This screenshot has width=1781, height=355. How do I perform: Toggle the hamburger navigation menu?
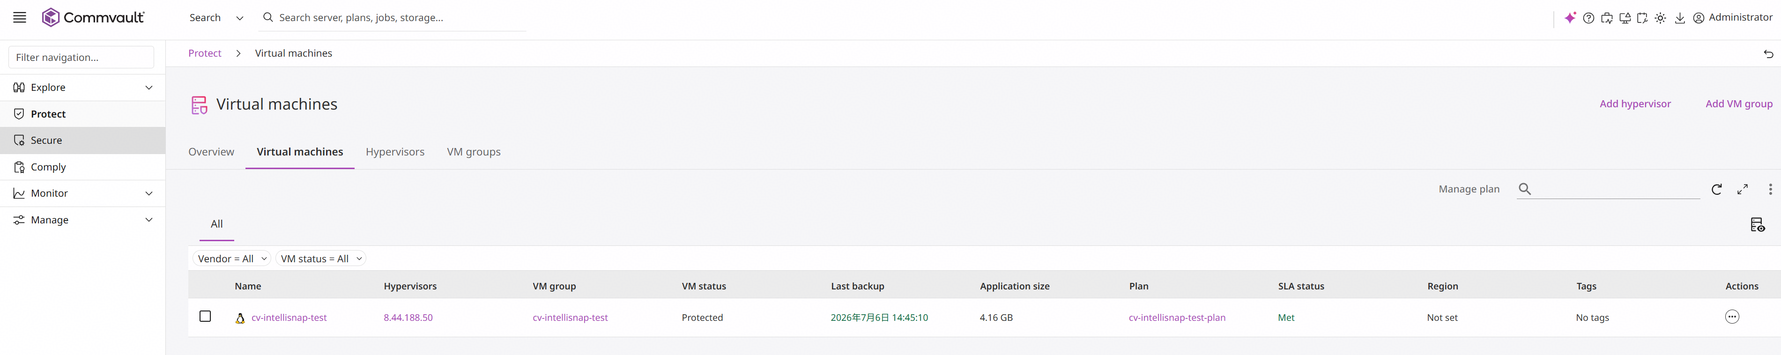click(19, 18)
